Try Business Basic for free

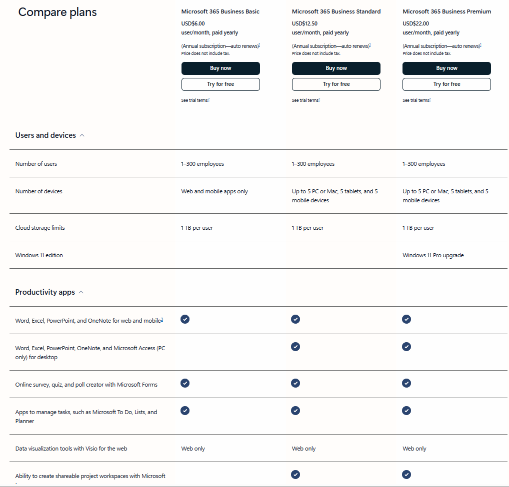[x=220, y=84]
